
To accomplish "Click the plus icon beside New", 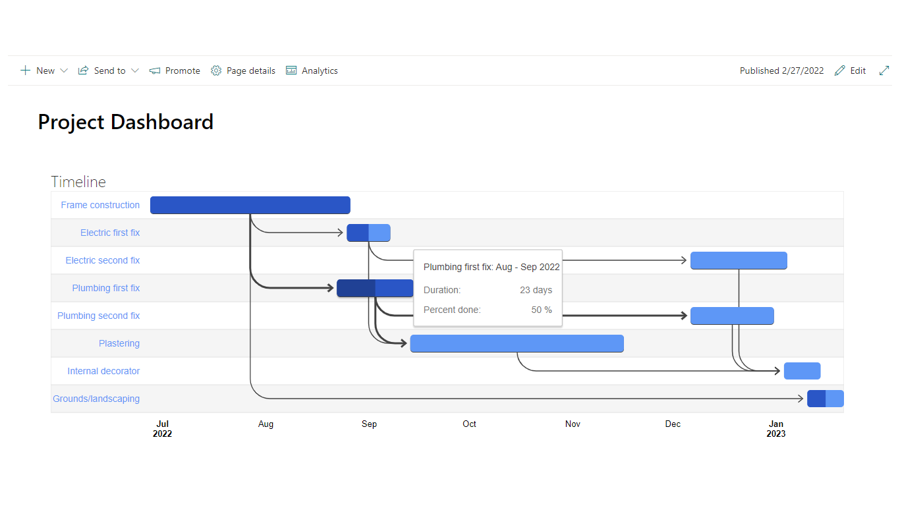I will (25, 70).
